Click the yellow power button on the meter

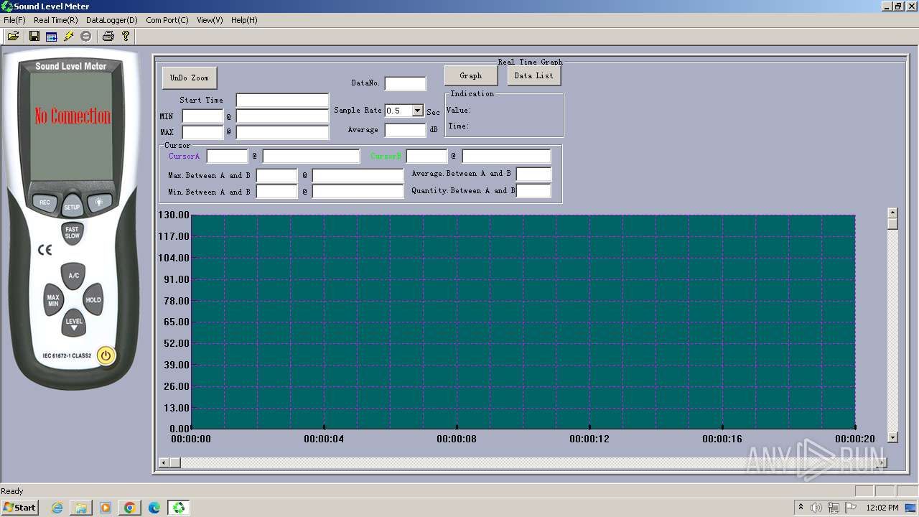tap(106, 355)
